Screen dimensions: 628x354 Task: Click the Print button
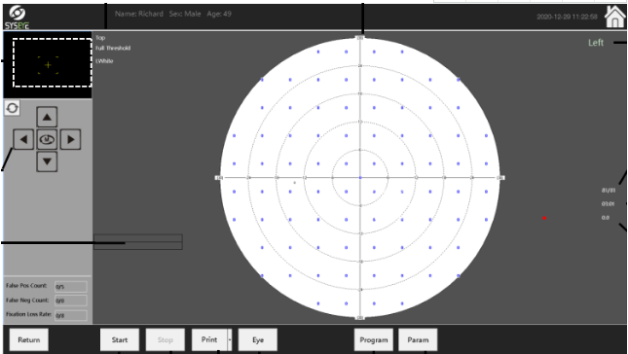(x=209, y=339)
